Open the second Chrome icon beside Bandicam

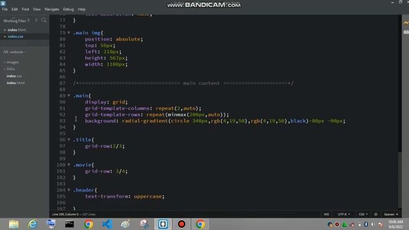200,224
